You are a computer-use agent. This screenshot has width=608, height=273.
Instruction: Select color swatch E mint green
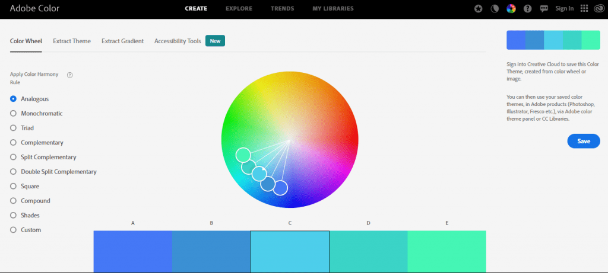(446, 252)
